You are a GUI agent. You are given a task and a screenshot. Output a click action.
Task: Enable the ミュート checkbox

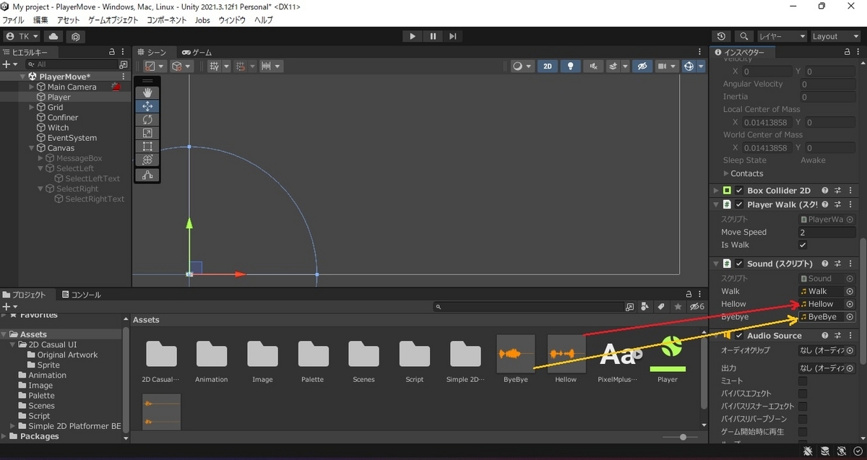803,381
